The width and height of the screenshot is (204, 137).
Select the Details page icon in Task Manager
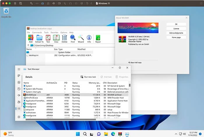(19, 108)
